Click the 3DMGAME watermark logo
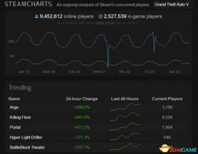 [x=179, y=149]
